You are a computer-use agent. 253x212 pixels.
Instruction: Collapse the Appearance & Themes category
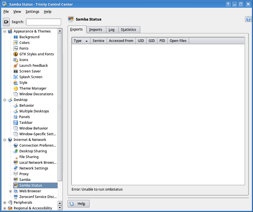[x=5, y=31]
